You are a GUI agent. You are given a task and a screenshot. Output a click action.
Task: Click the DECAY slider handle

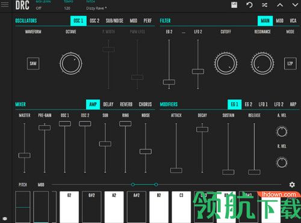coord(202,129)
